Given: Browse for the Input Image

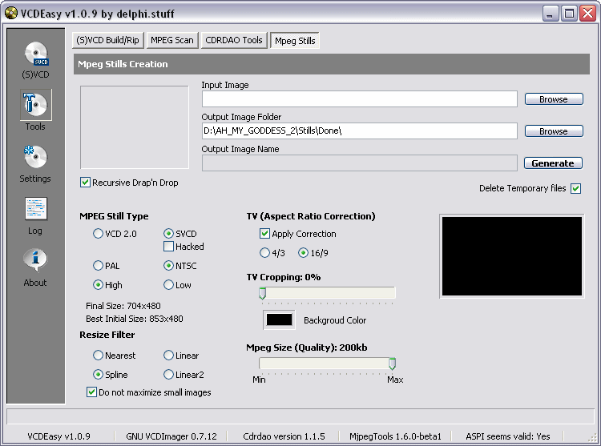Looking at the screenshot, I should [553, 99].
